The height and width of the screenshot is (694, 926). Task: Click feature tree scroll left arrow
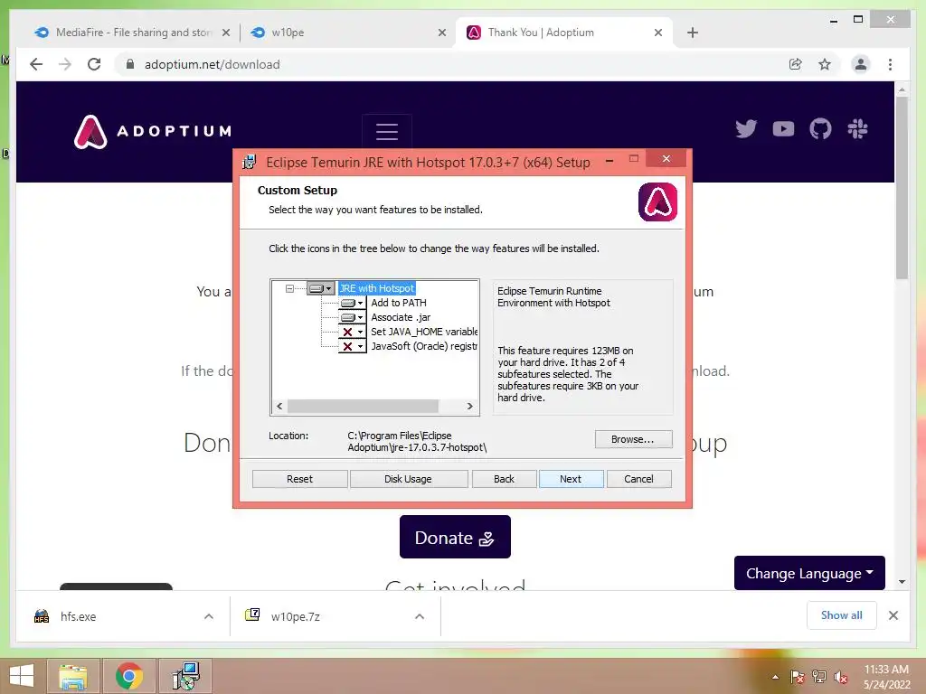coord(279,406)
